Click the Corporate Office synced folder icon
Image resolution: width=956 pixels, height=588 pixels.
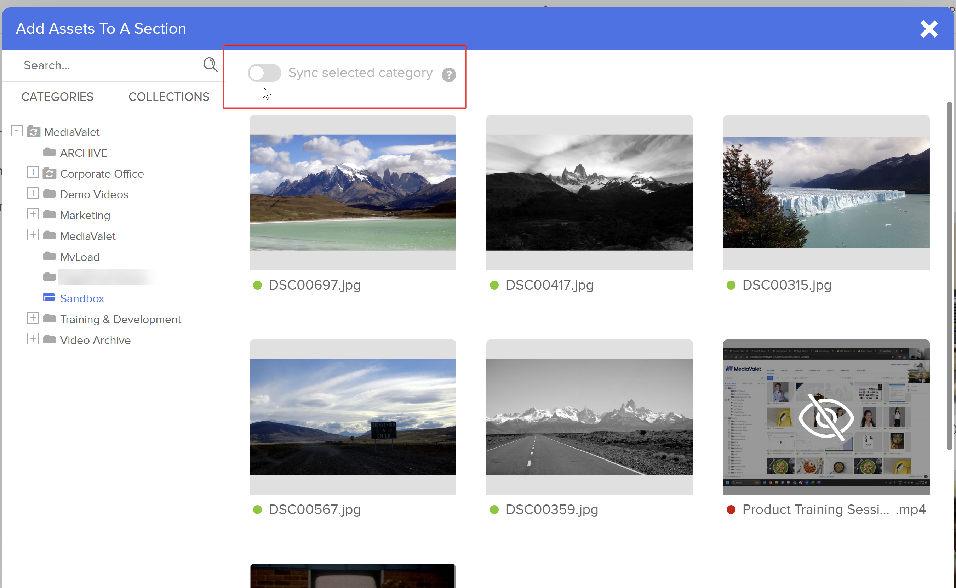[x=49, y=173]
